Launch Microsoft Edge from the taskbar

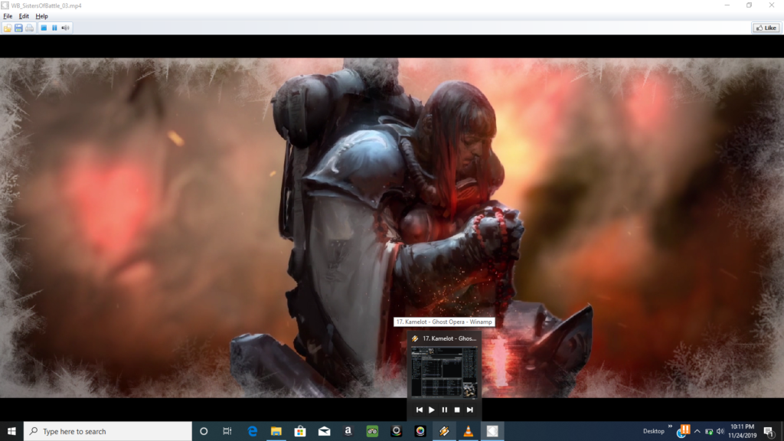click(253, 431)
